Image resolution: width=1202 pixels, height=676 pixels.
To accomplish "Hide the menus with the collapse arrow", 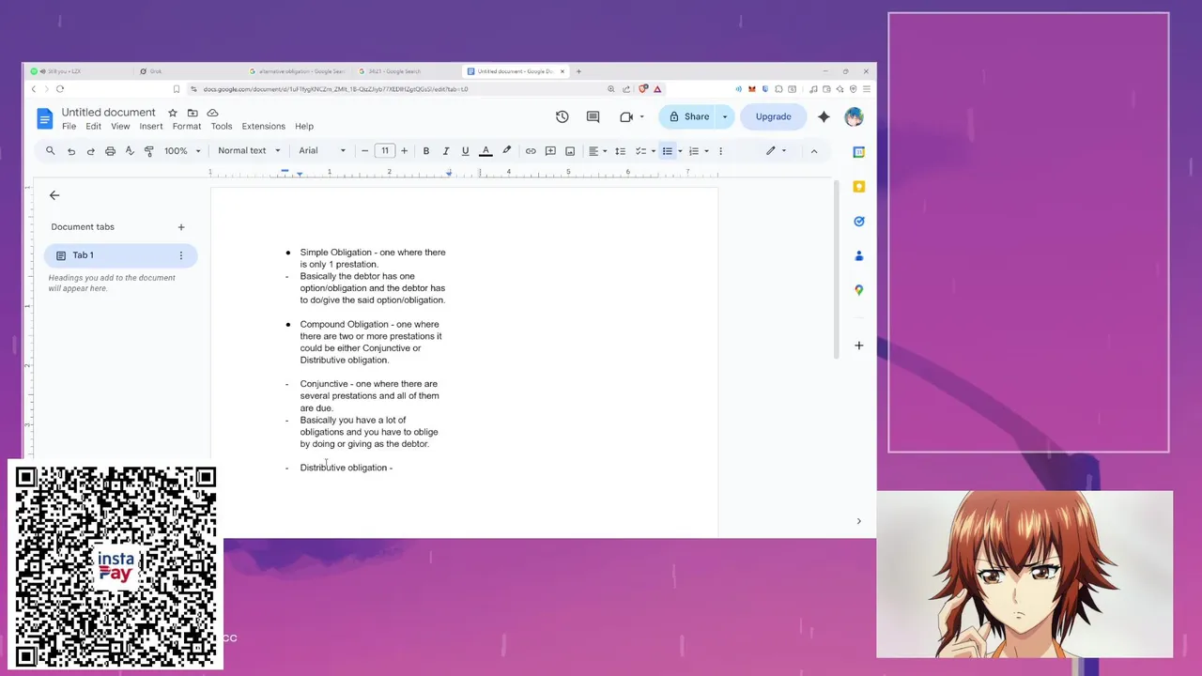I will [814, 151].
